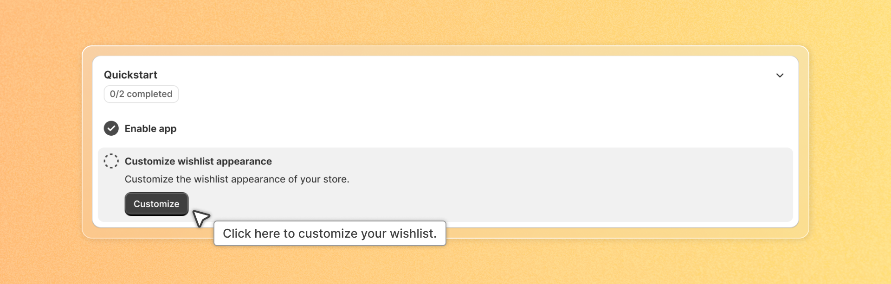Select the filled checkmark icon for Enable app
This screenshot has height=284, width=891.
[111, 128]
